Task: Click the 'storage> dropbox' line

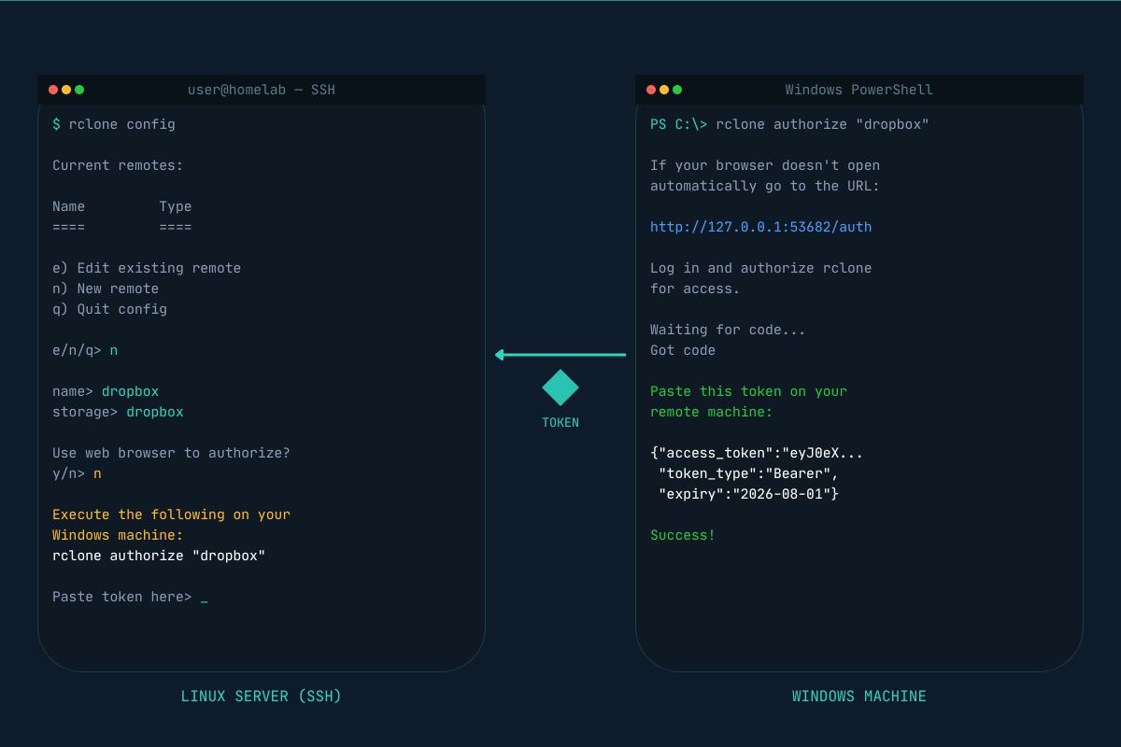Action: (118, 412)
